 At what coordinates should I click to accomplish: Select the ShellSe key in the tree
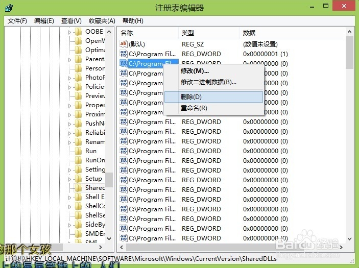(95, 215)
